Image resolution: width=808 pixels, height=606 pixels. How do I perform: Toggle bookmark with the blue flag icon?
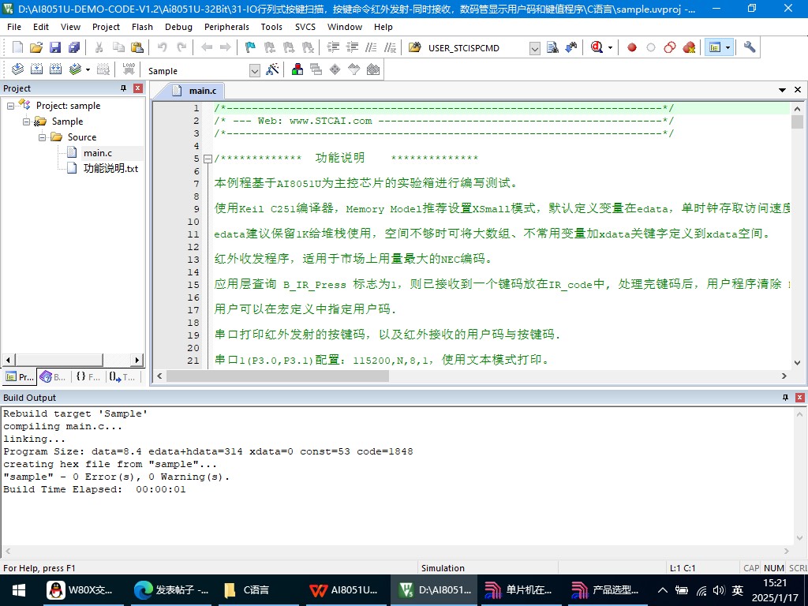pyautogui.click(x=250, y=47)
